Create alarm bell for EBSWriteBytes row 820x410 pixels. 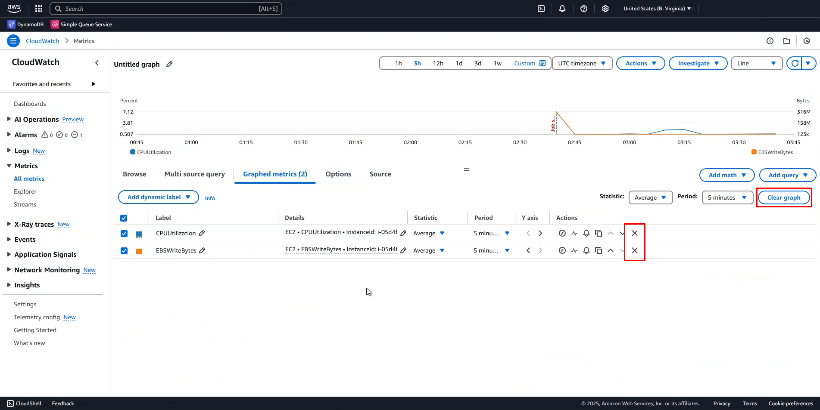click(586, 250)
